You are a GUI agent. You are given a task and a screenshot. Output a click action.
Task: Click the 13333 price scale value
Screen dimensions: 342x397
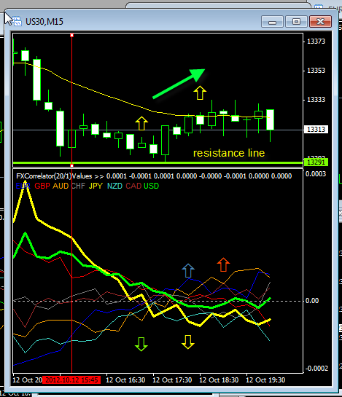point(316,100)
